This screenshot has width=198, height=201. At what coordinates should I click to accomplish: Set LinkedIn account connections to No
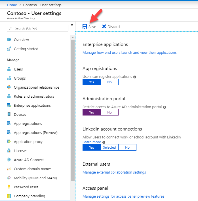click(127, 147)
